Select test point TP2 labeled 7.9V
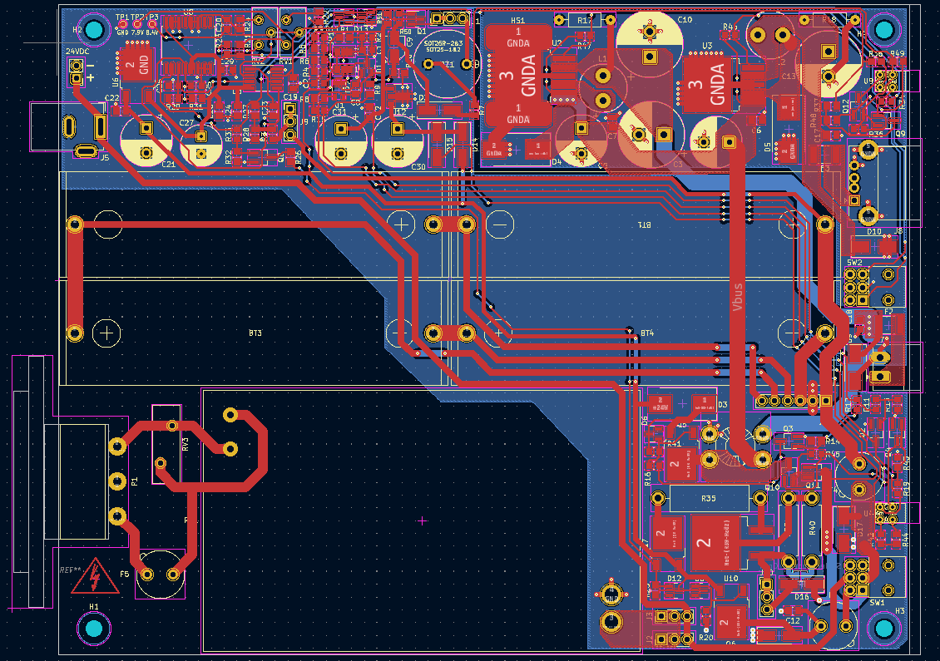This screenshot has height=661, width=940. click(136, 23)
